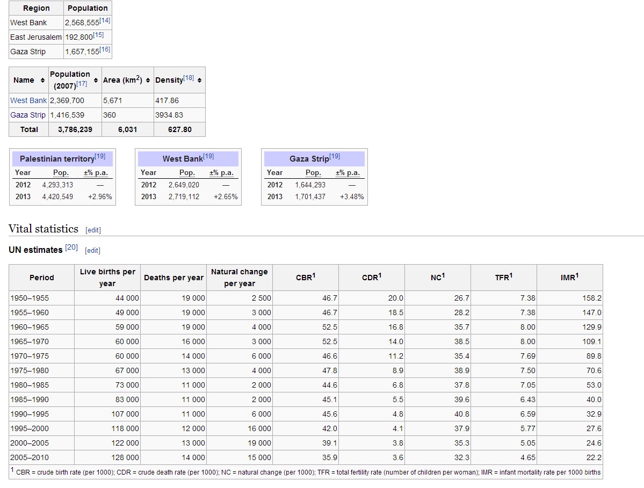
Task: Follow reference 18 next to Density header
Action: point(189,78)
